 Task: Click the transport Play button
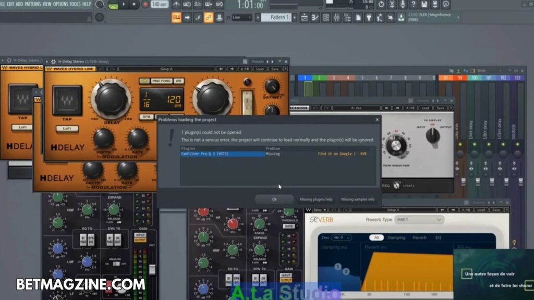coord(124,4)
